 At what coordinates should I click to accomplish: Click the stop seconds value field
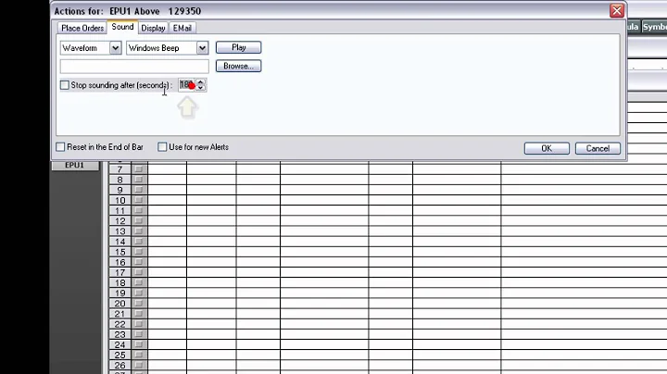coord(187,85)
